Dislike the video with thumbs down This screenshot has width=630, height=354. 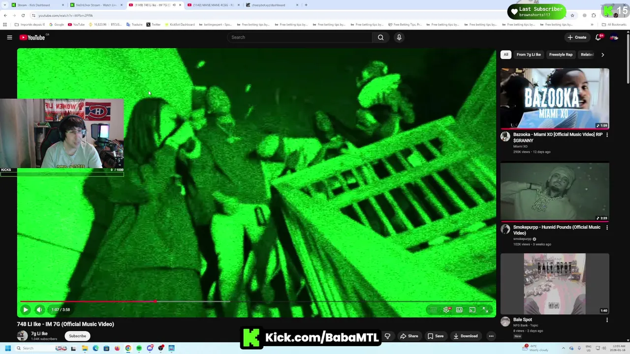(x=387, y=336)
